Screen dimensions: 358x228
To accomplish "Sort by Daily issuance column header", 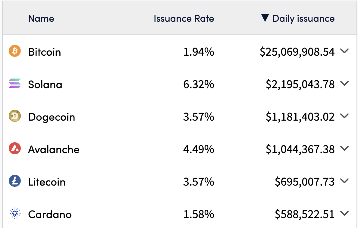I will point(303,19).
